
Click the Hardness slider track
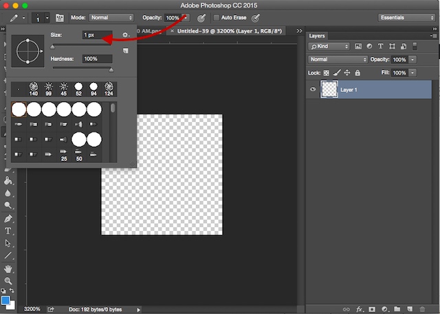click(x=82, y=69)
